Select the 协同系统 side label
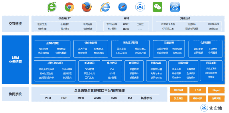 pyautogui.click(x=15, y=94)
